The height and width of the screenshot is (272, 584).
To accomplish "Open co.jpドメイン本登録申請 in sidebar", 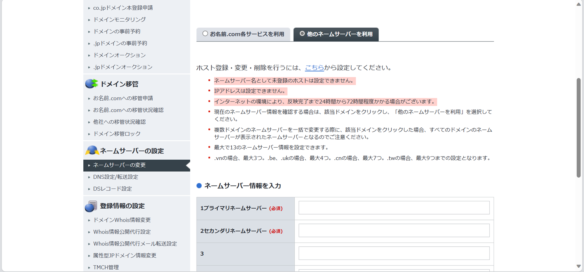I will (x=123, y=8).
